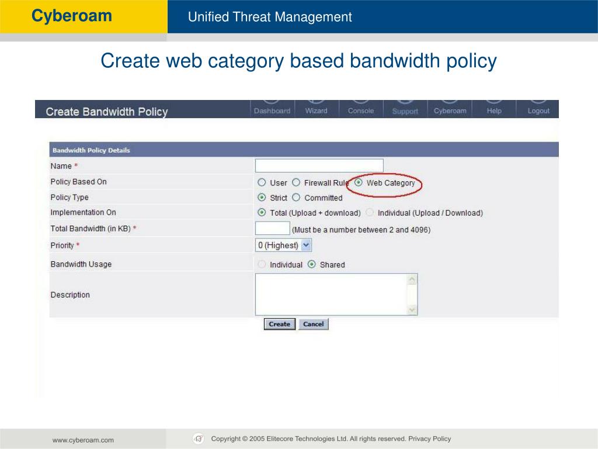Viewport: 598px width, 449px height.
Task: Open the Console nav item
Action: coord(361,110)
